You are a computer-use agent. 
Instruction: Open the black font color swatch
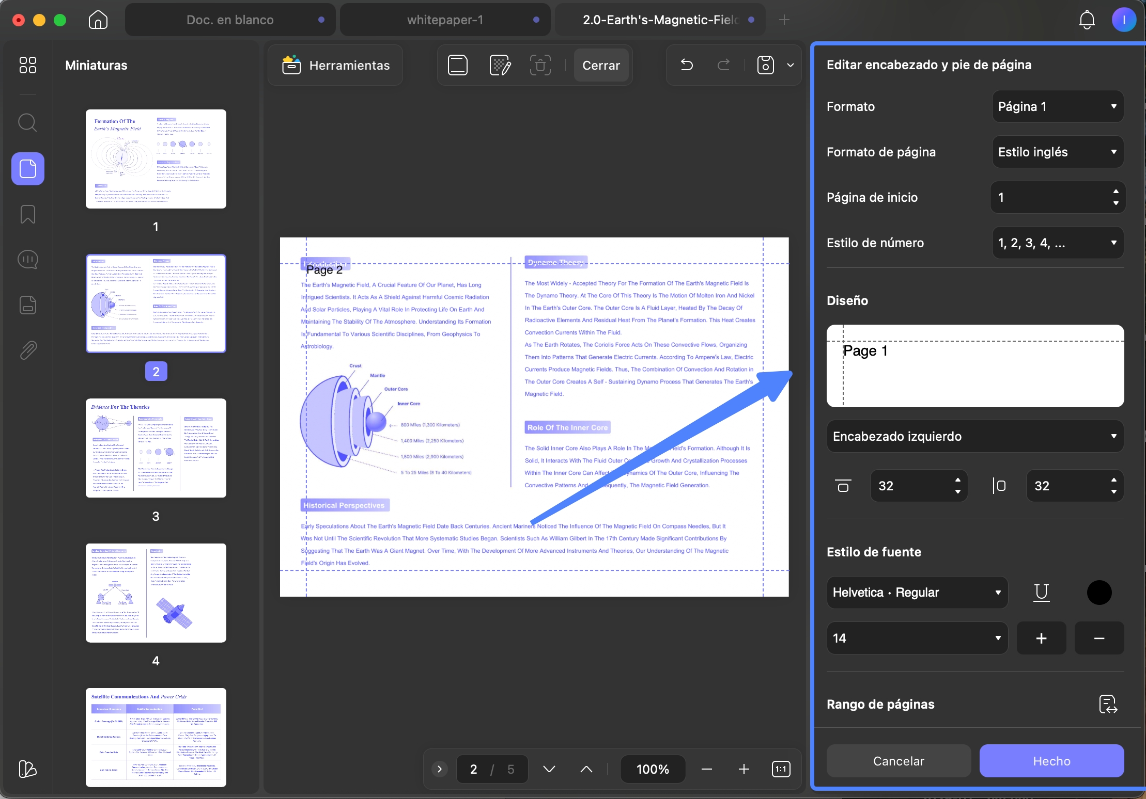(x=1099, y=593)
